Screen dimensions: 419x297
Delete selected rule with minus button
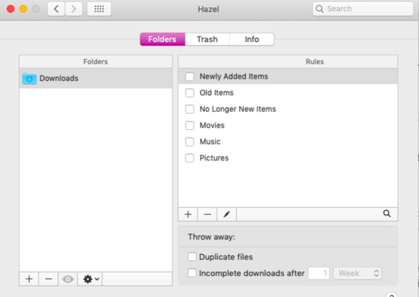click(x=207, y=214)
